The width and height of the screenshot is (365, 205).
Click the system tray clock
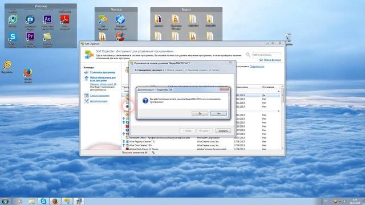pos(355,201)
